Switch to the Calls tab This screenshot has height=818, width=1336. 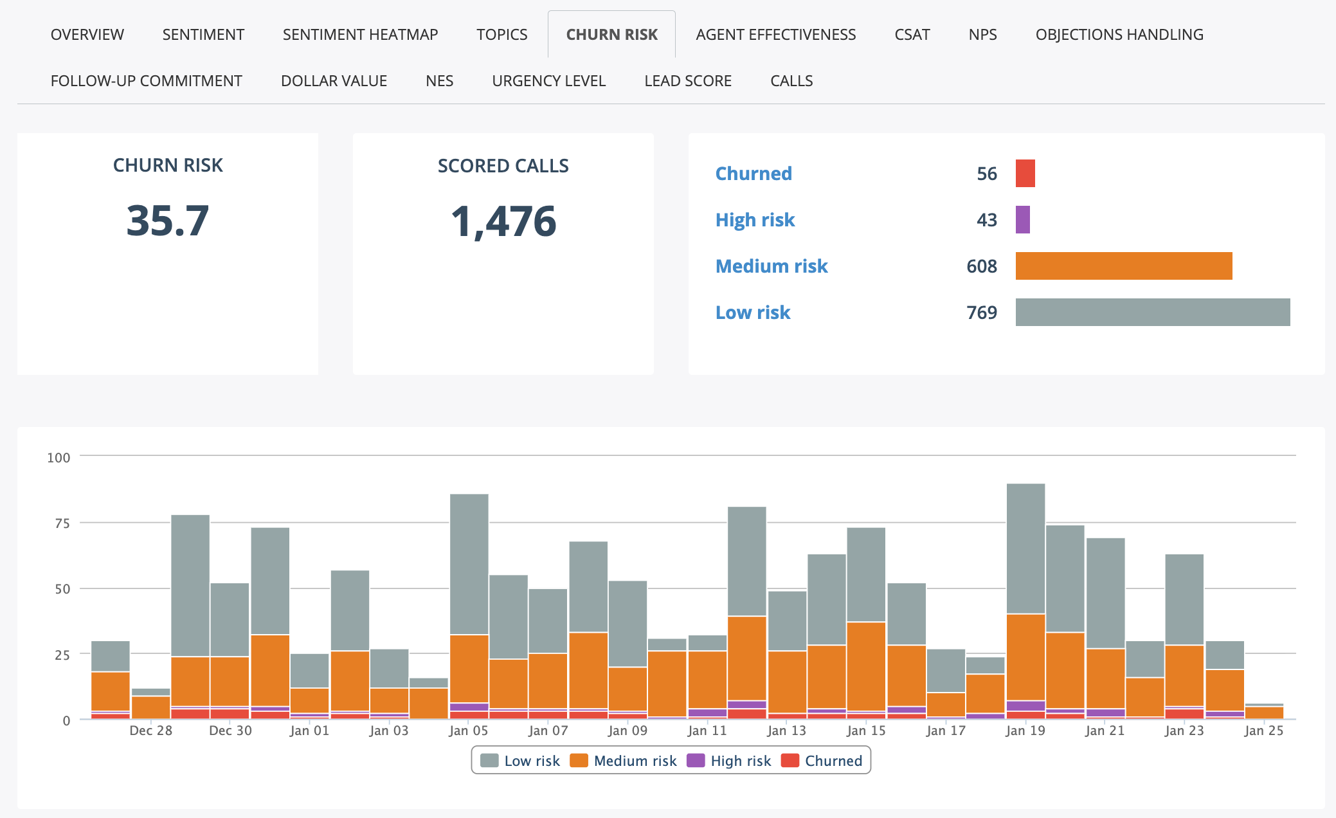(x=792, y=81)
